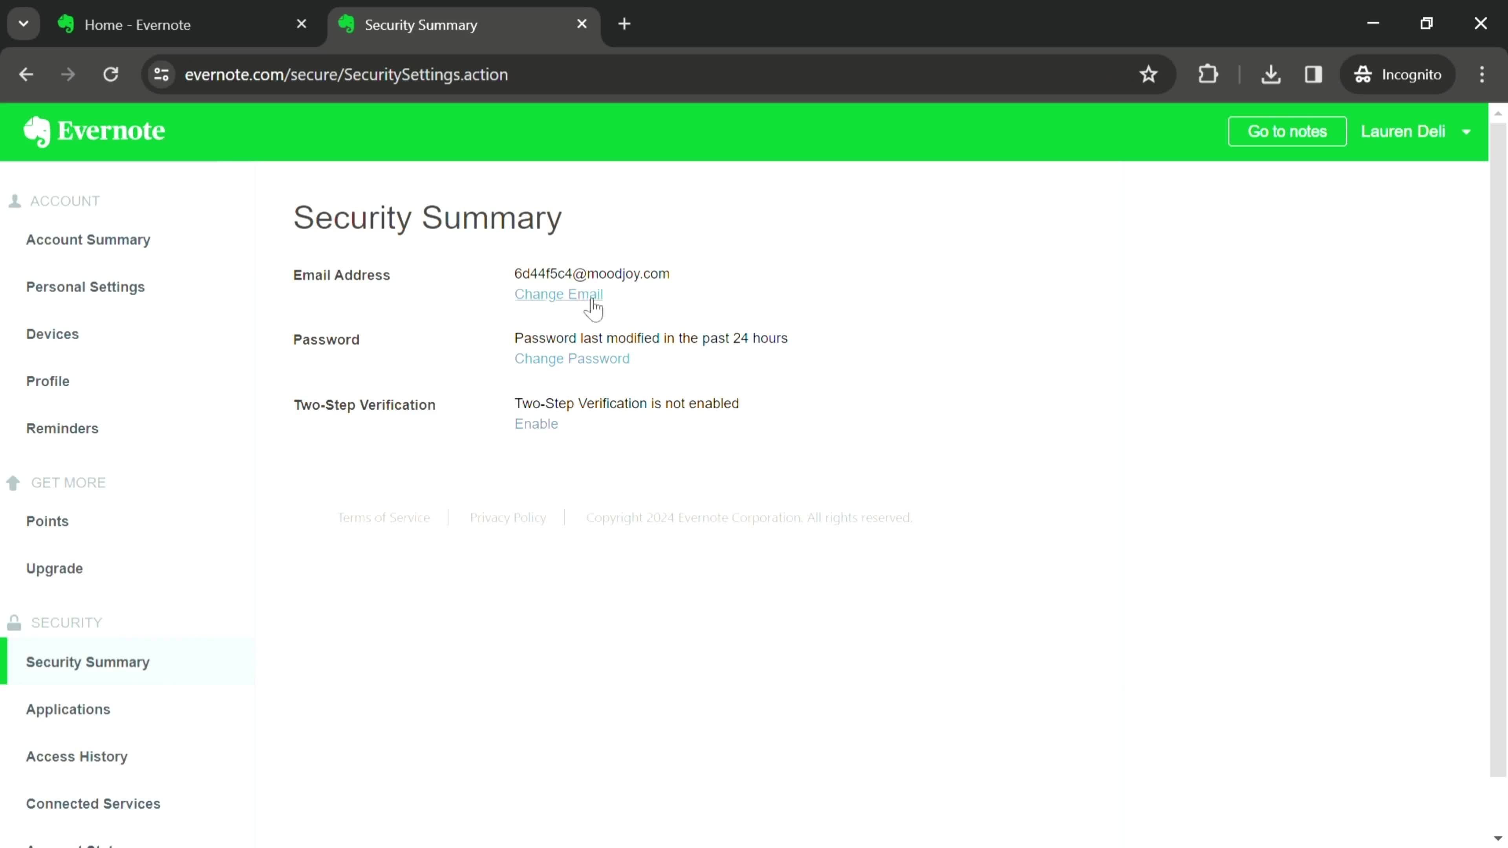Viewport: 1508px width, 848px height.
Task: Open Account Summary section
Action: pos(88,239)
